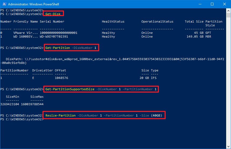231x149 pixels.
Task: Click the IFS partition type value
Action: [154, 78]
